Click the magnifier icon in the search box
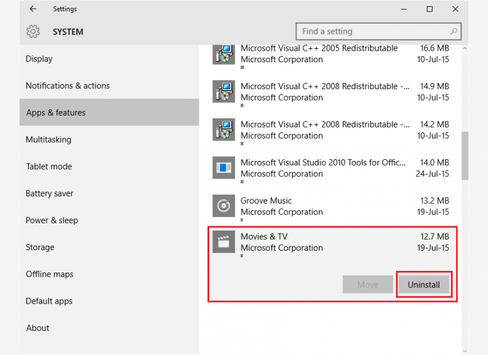 (454, 31)
